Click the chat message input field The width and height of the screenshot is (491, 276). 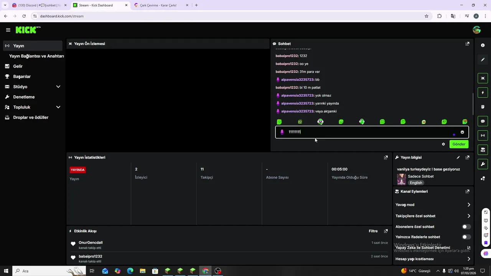[x=372, y=132]
